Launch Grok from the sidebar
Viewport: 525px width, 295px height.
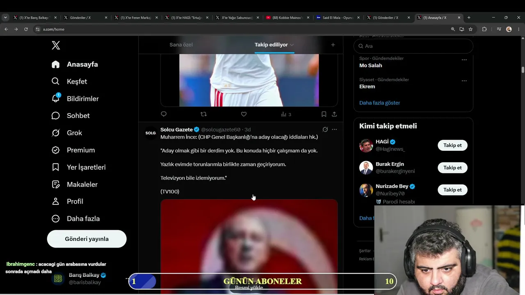pos(67,133)
